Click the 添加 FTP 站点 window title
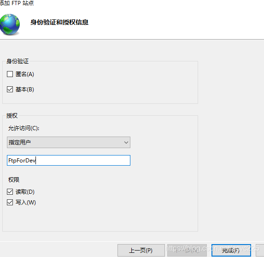Viewport: 264px width, 257px height. click(17, 3)
